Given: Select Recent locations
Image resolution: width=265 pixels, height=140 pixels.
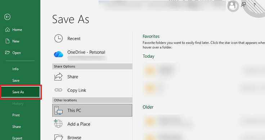Looking at the screenshot, I should click(x=92, y=39).
